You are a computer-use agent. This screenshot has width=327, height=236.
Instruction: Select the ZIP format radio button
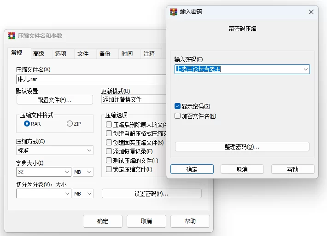(70, 124)
